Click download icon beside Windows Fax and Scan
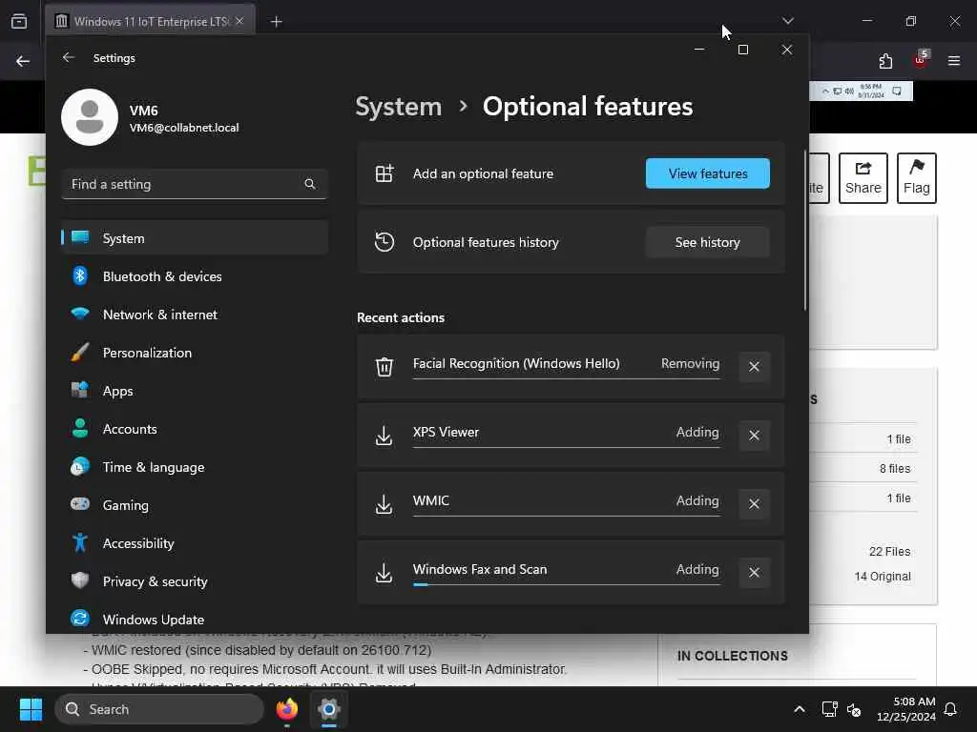The width and height of the screenshot is (977, 732). click(x=385, y=573)
